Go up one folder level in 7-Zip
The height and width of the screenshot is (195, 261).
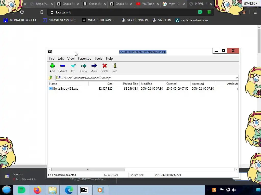(x=50, y=78)
